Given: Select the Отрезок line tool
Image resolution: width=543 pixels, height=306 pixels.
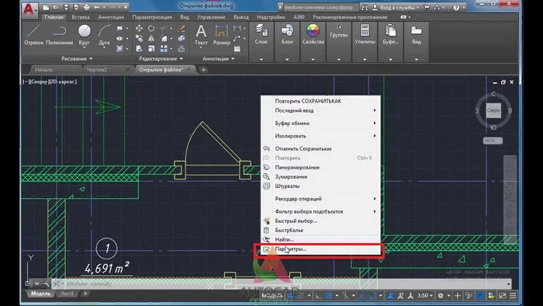Looking at the screenshot, I should [x=33, y=36].
